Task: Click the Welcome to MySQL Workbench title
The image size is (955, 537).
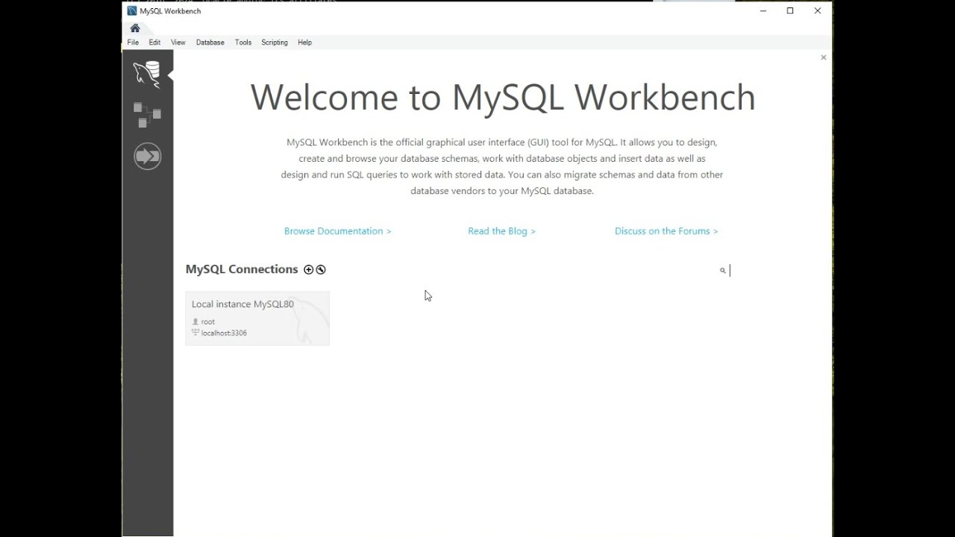Action: (503, 98)
